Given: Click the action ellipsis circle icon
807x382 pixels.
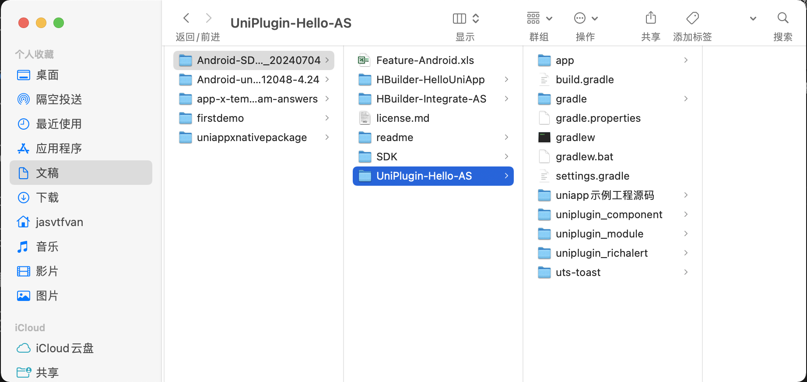Looking at the screenshot, I should 580,18.
